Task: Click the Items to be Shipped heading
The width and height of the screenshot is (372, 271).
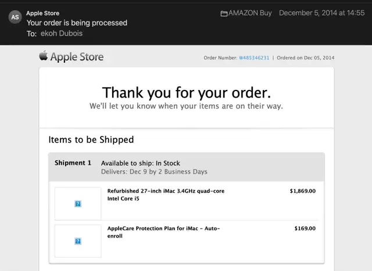Action: tap(91, 139)
